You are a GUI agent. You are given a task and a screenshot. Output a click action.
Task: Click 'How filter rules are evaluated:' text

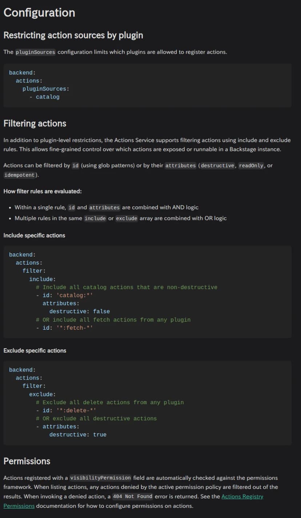[x=43, y=191]
